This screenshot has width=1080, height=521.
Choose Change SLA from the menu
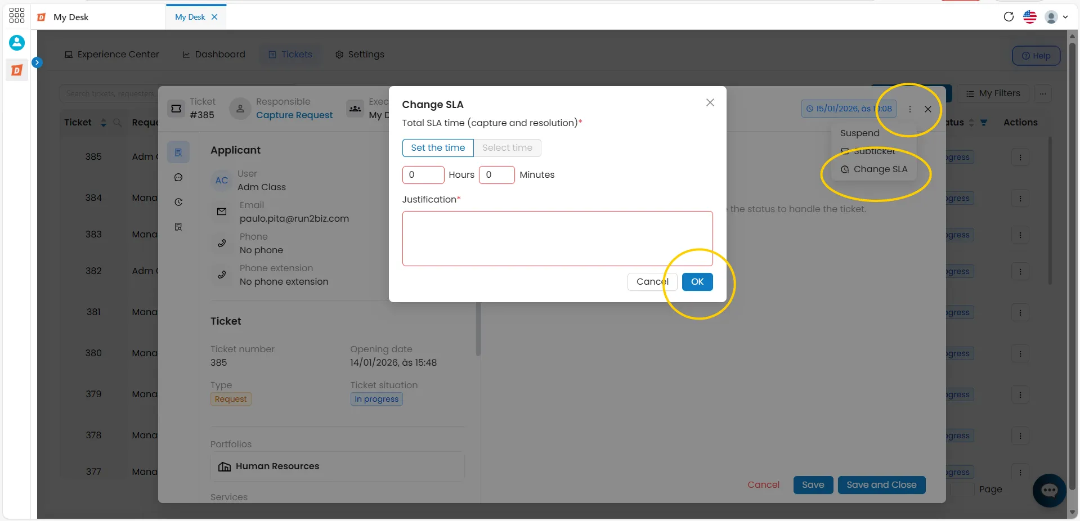(x=873, y=169)
